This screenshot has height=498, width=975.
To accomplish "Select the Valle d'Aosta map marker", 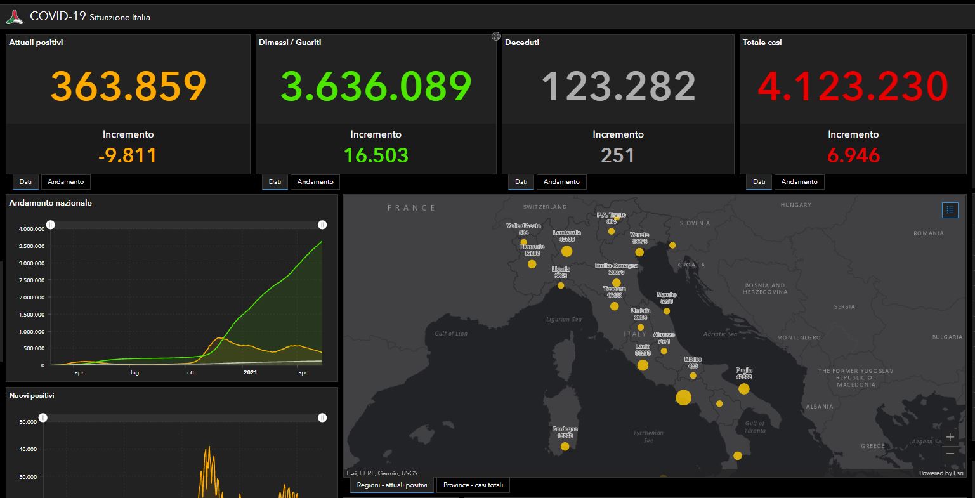I will (523, 242).
